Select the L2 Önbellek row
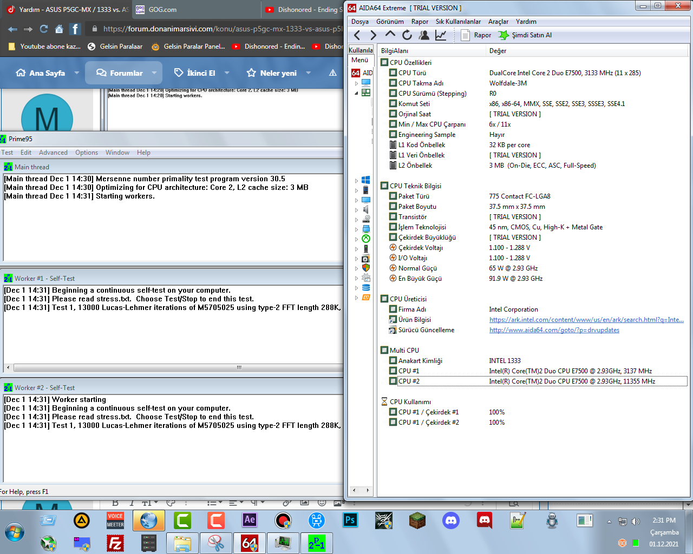The image size is (693, 554). (533, 166)
